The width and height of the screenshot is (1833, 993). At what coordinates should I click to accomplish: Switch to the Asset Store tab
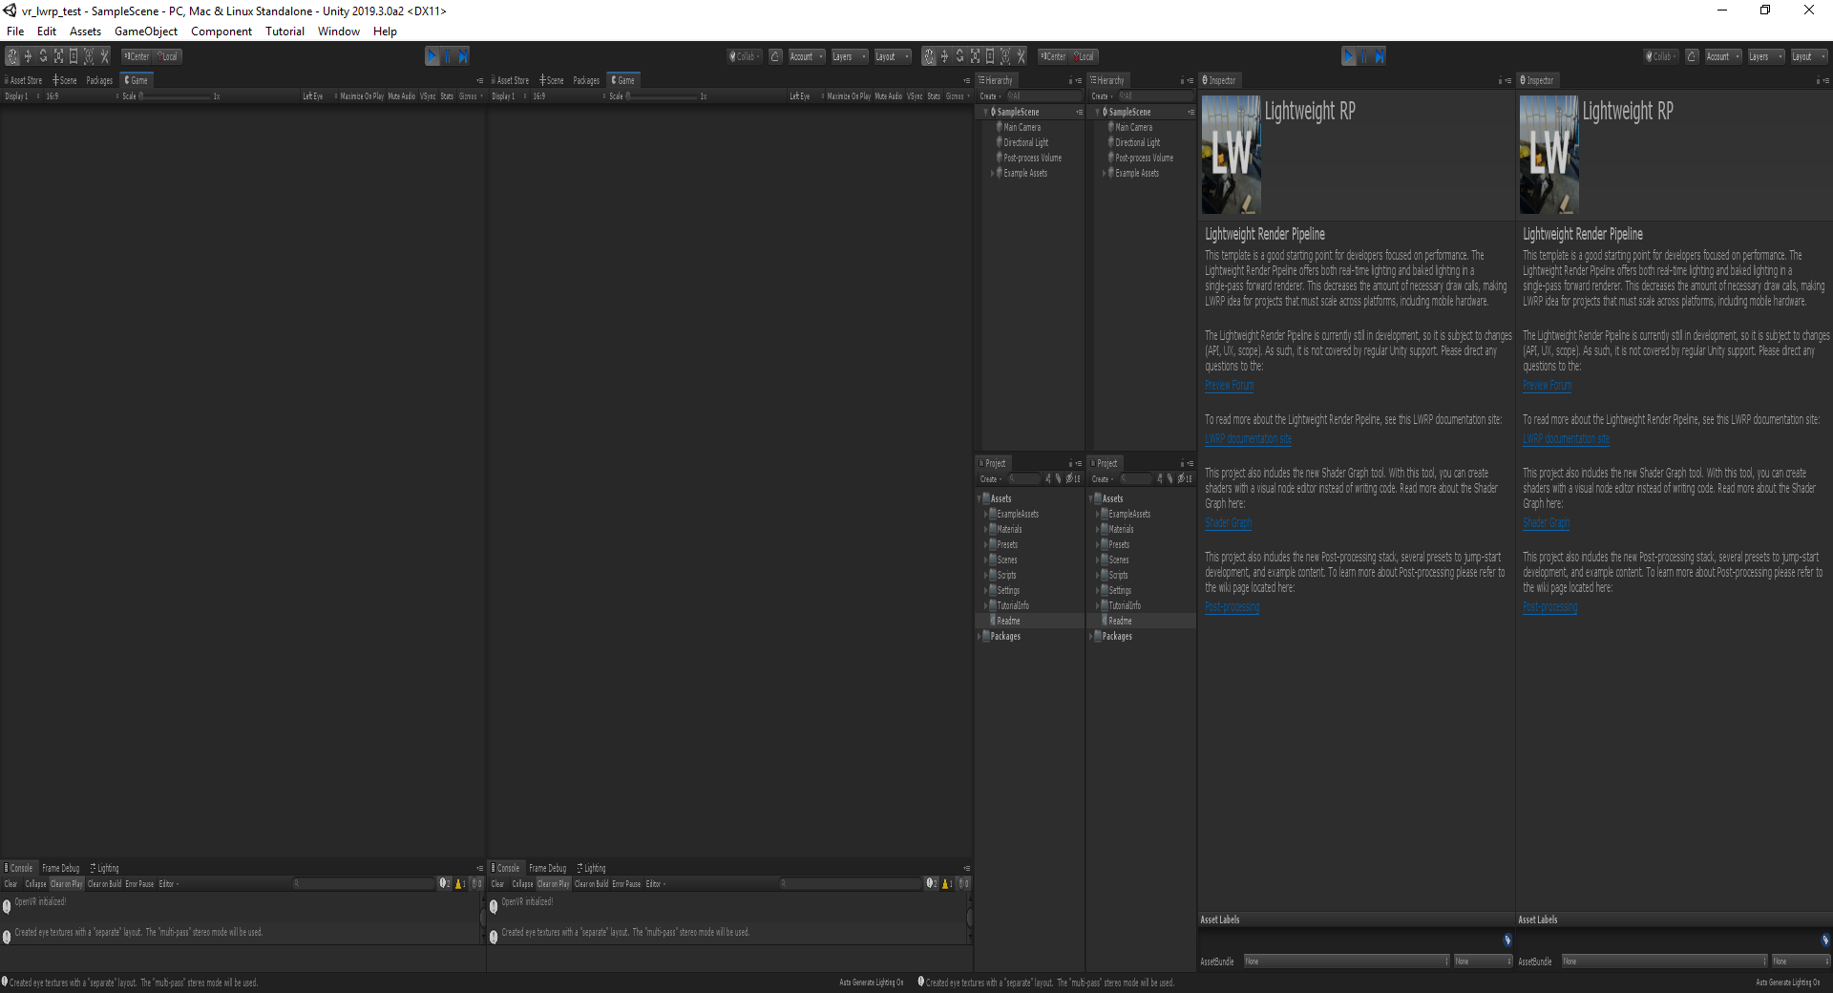click(x=22, y=80)
